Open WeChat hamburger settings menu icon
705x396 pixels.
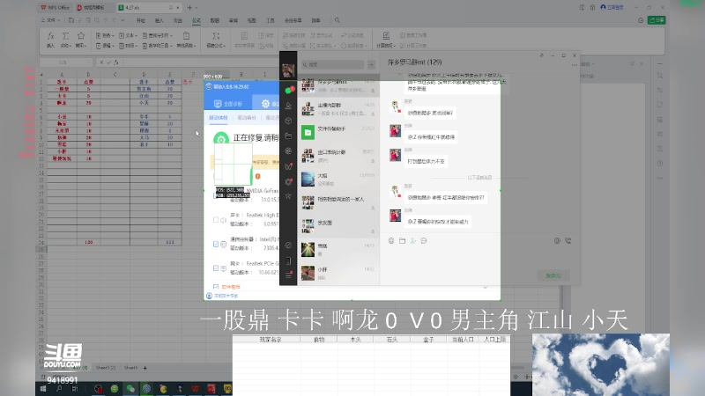(x=288, y=275)
